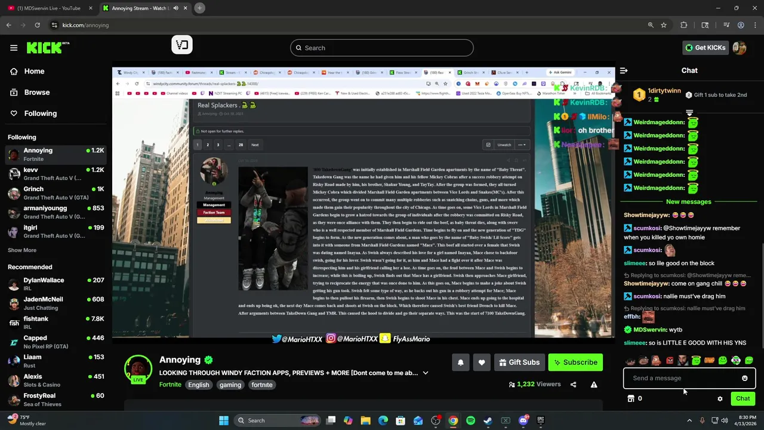Click the Subscribe button
The height and width of the screenshot is (430, 764).
click(575, 362)
